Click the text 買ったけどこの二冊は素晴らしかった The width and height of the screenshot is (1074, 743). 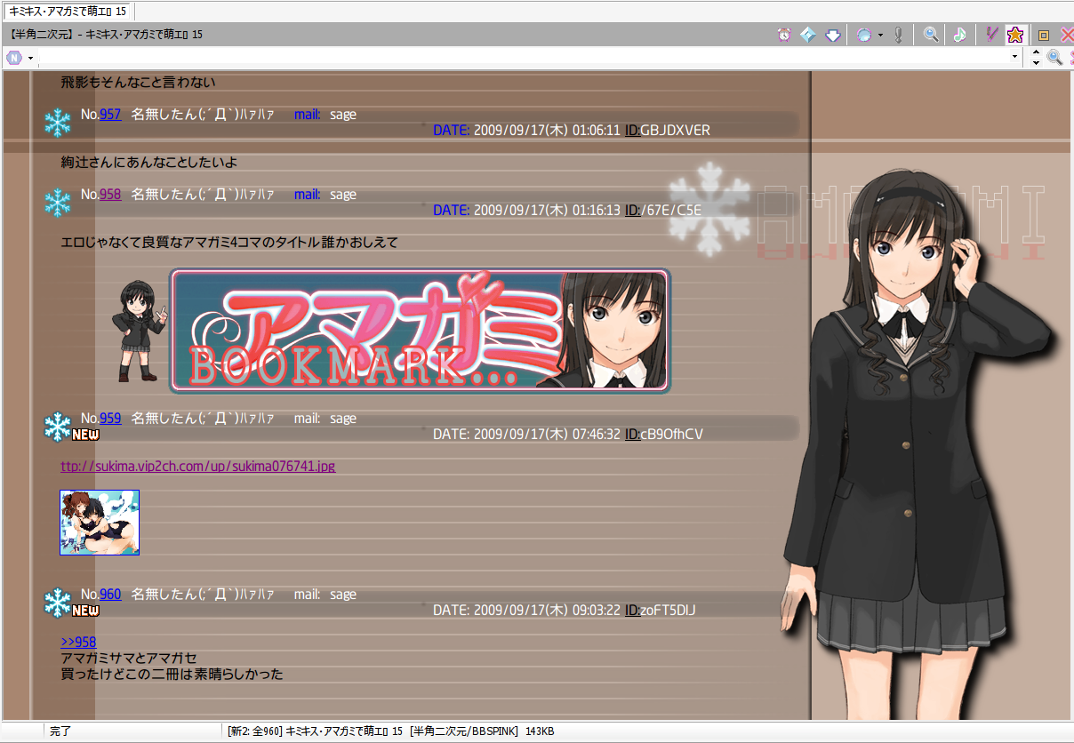tap(172, 674)
